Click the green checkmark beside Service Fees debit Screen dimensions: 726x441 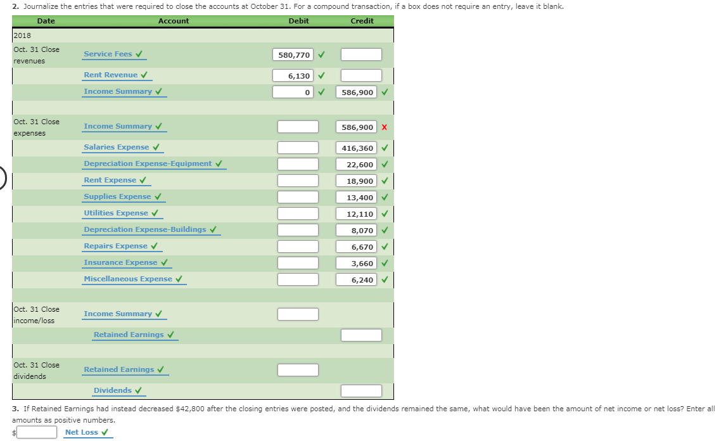(x=321, y=54)
